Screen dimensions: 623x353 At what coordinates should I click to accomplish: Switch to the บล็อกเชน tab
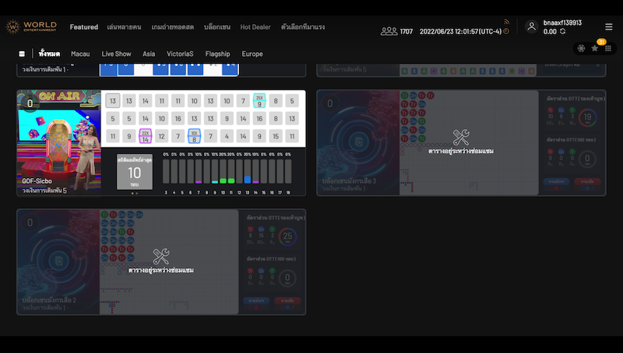217,27
